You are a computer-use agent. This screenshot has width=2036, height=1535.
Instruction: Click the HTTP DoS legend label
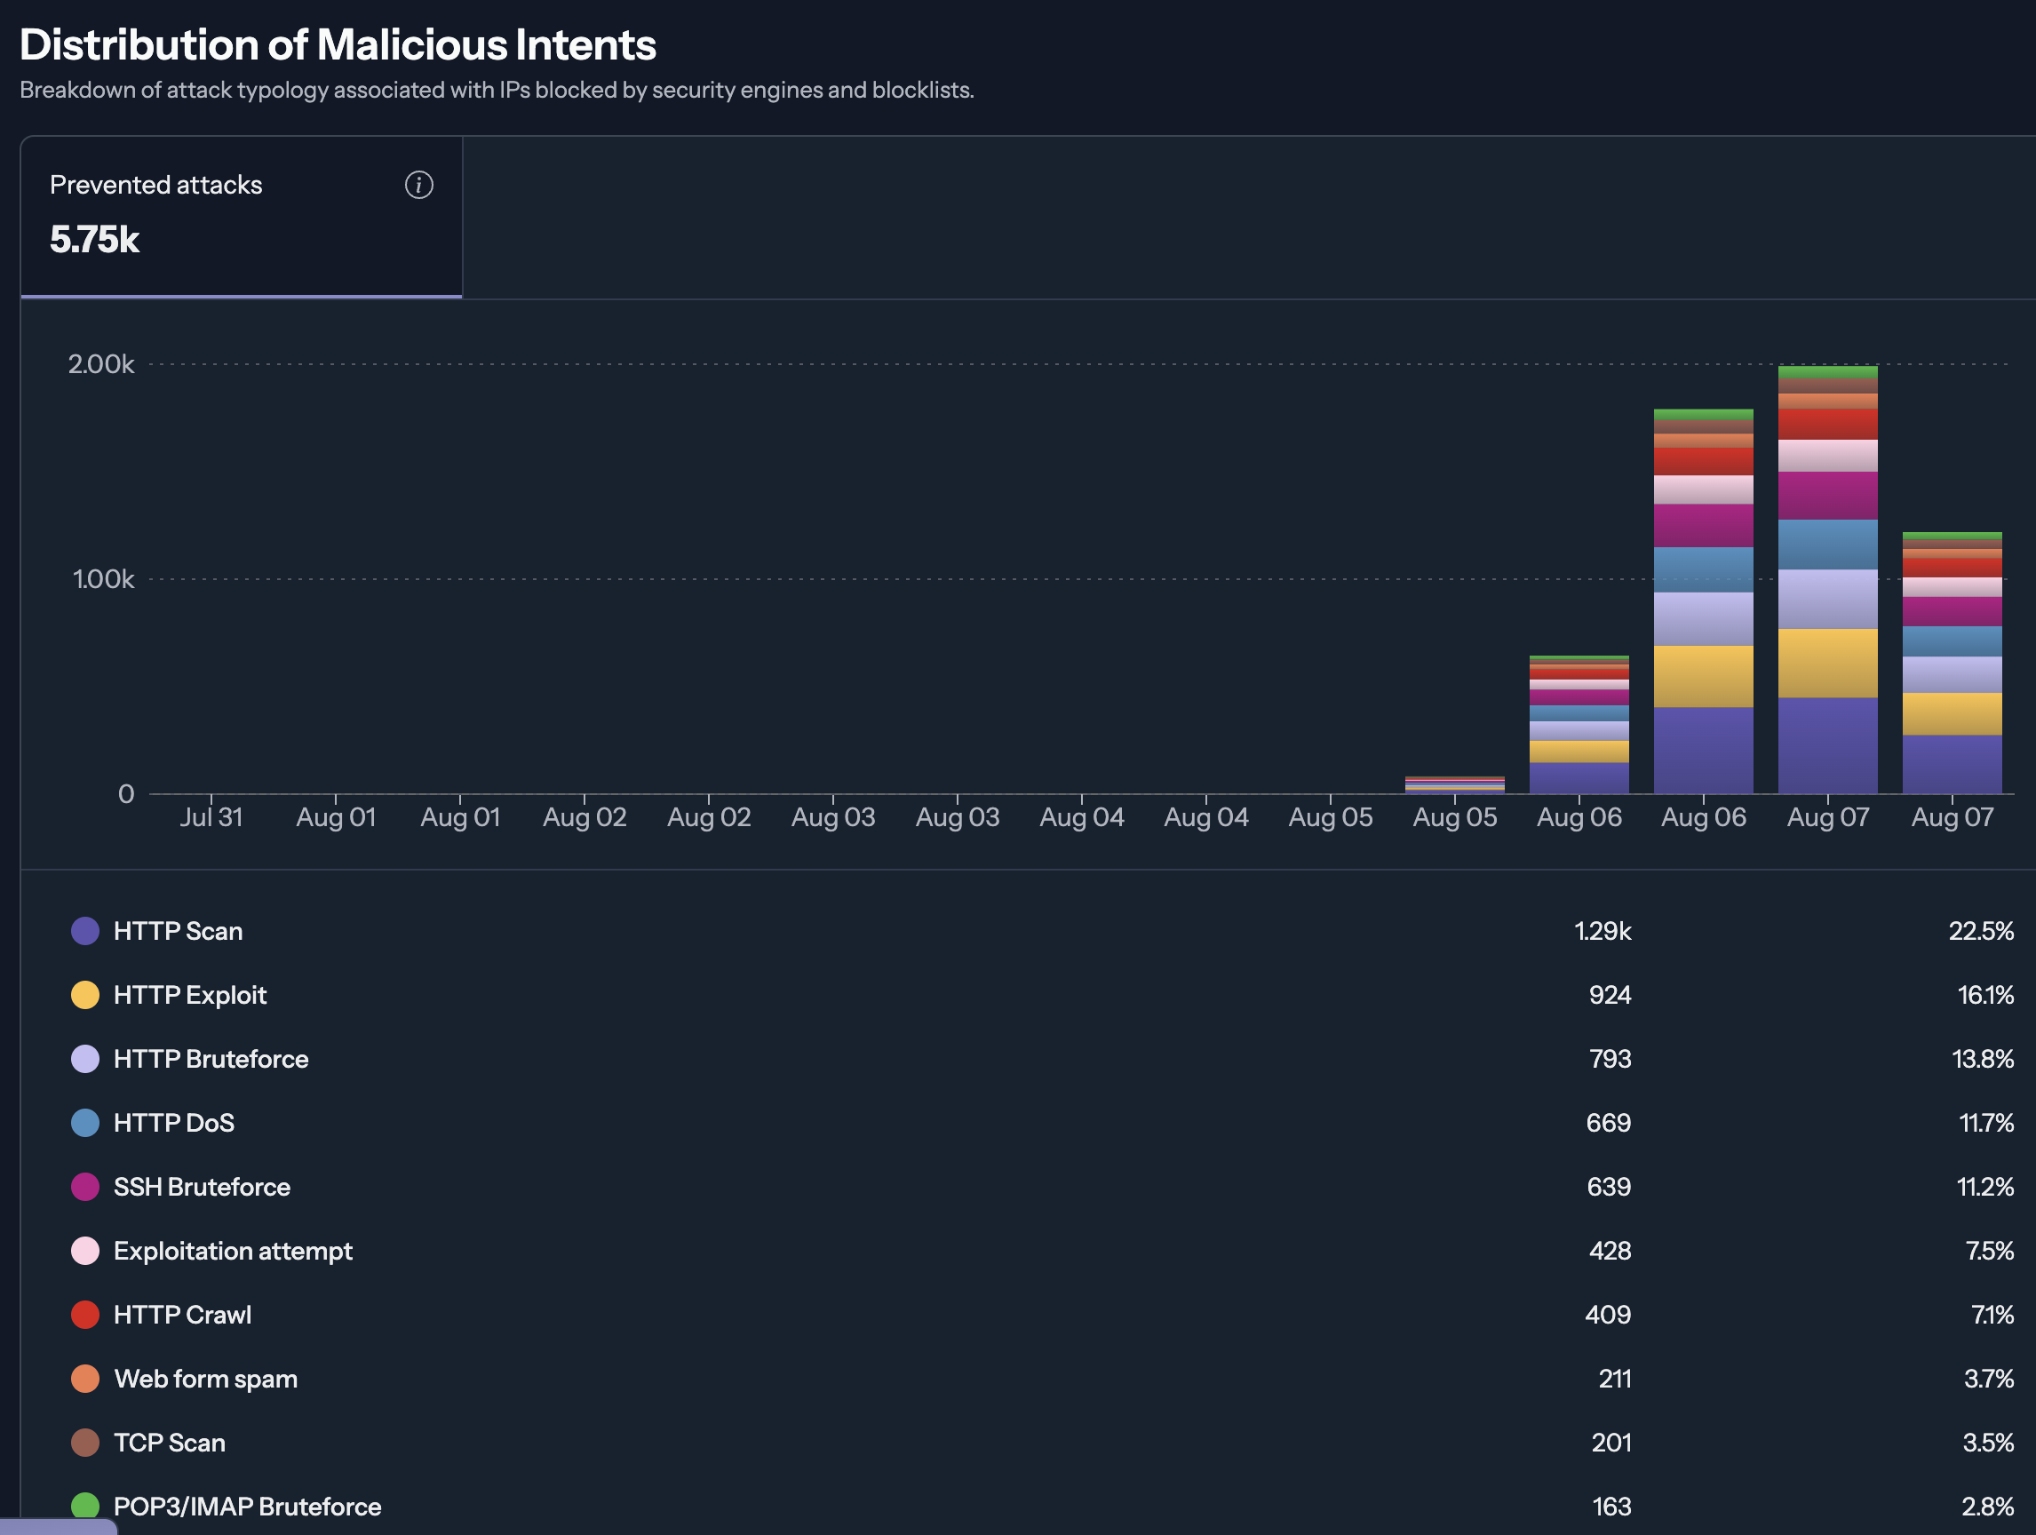[x=173, y=1123]
